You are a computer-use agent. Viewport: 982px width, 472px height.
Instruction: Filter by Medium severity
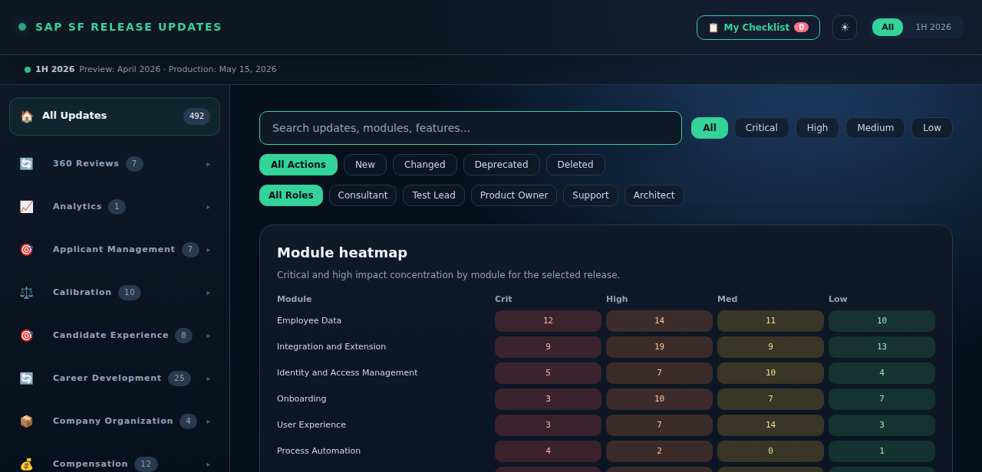tap(875, 128)
